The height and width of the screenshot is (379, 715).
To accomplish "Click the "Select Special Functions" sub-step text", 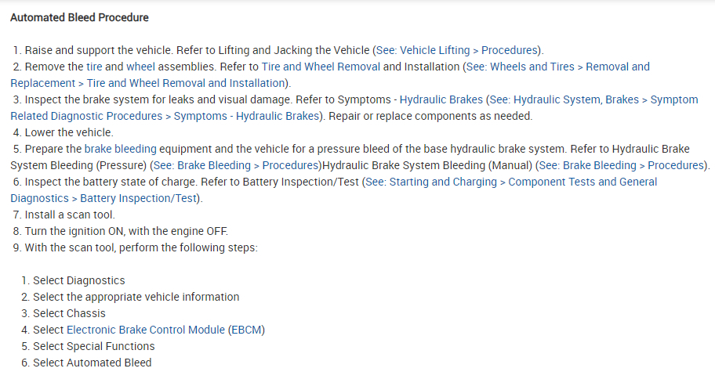I will 93,346.
